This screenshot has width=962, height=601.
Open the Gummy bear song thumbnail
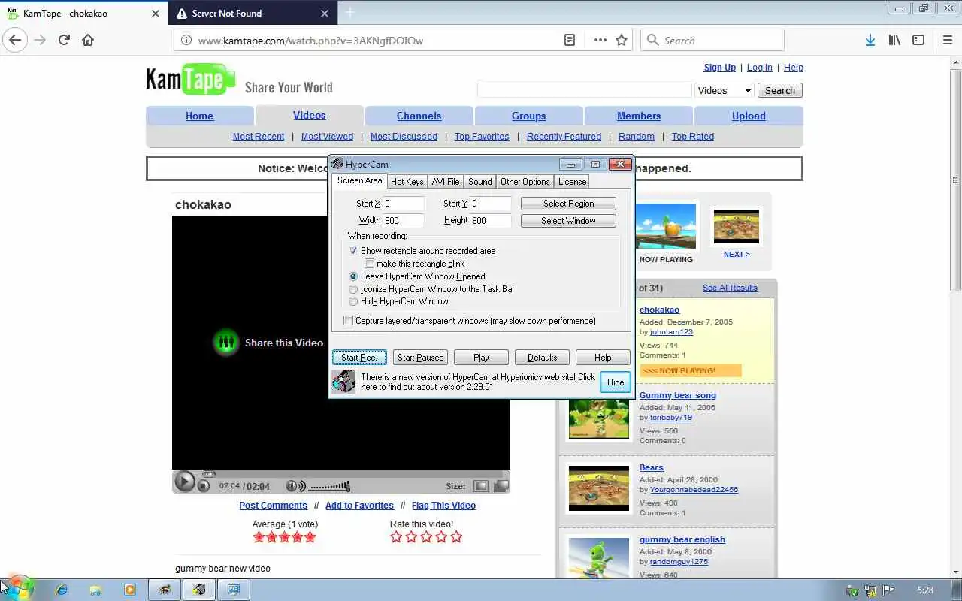tap(599, 418)
